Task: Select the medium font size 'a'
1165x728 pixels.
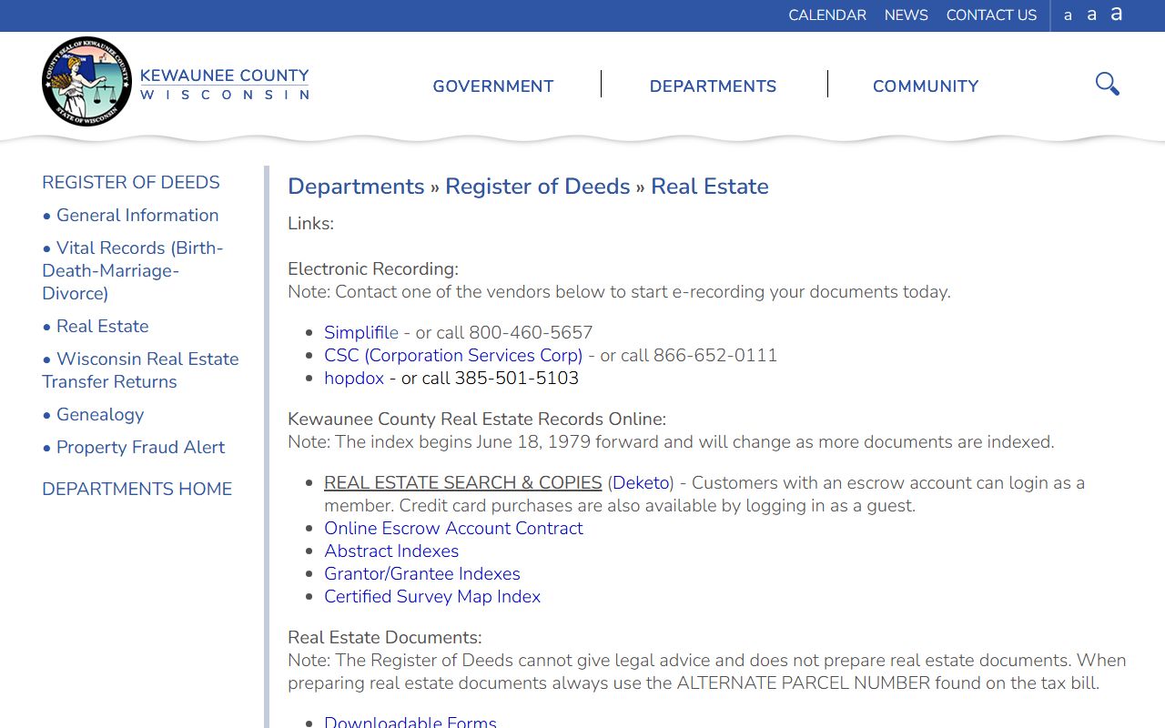Action: point(1091,15)
